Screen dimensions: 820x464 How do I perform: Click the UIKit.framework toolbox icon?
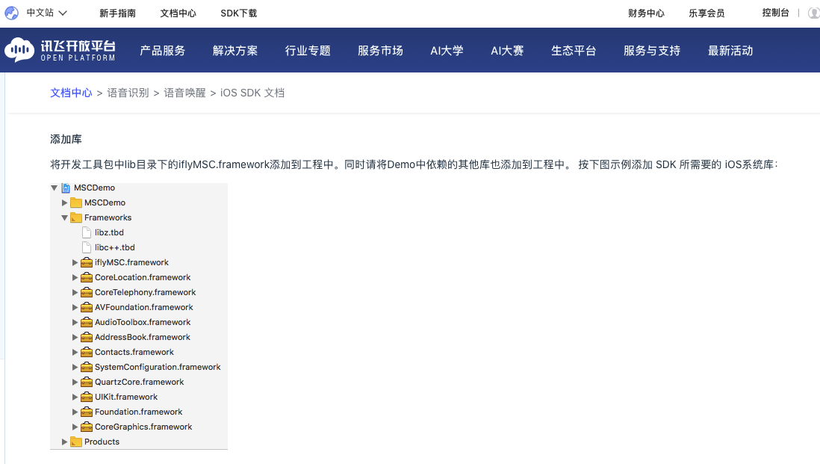(x=87, y=397)
